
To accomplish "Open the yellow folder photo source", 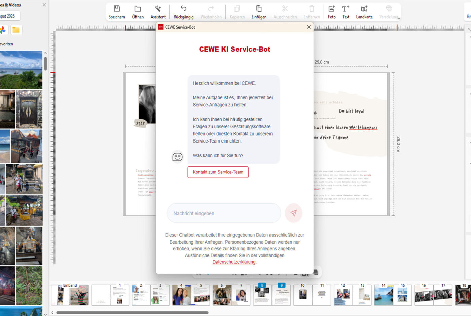I will point(16,30).
